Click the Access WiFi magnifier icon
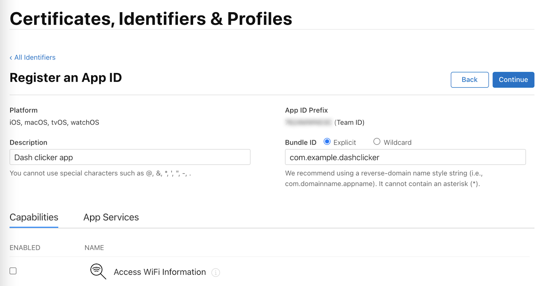The image size is (544, 286). pyautogui.click(x=98, y=271)
